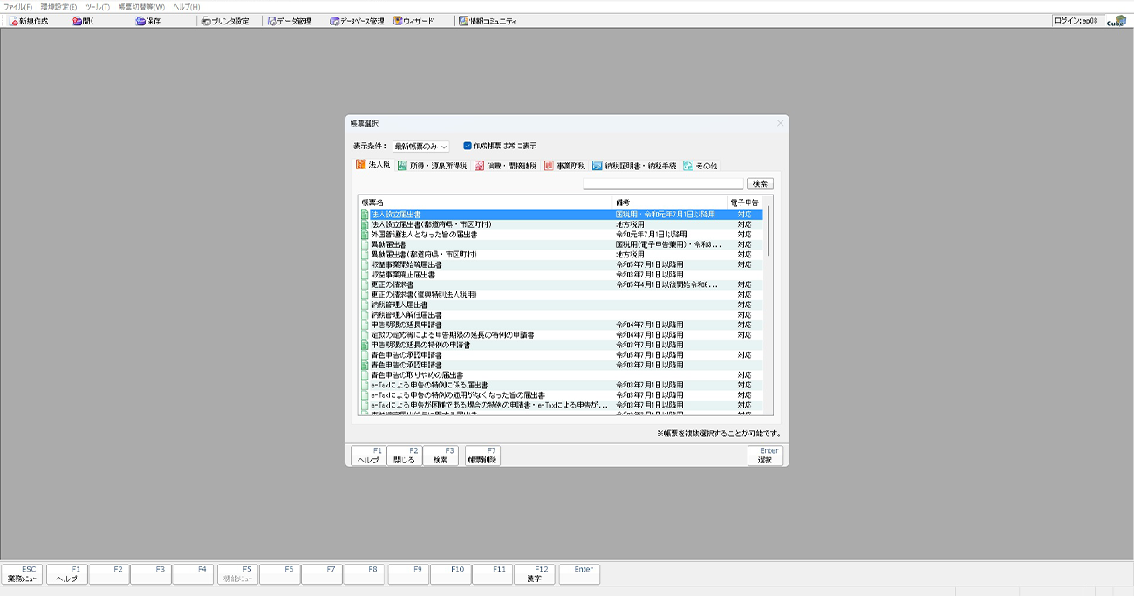The image size is (1134, 596).
Task: Open the 帳票切替等(W) menu
Action: click(x=141, y=7)
